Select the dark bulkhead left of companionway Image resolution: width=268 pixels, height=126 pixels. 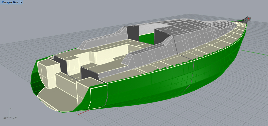point(133,32)
